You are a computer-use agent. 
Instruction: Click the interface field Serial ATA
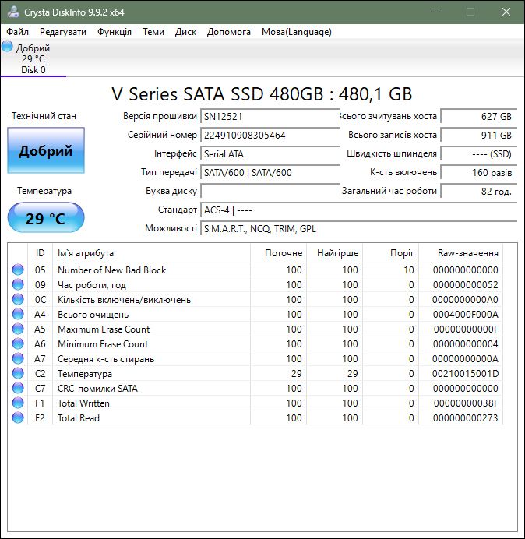pyautogui.click(x=270, y=153)
